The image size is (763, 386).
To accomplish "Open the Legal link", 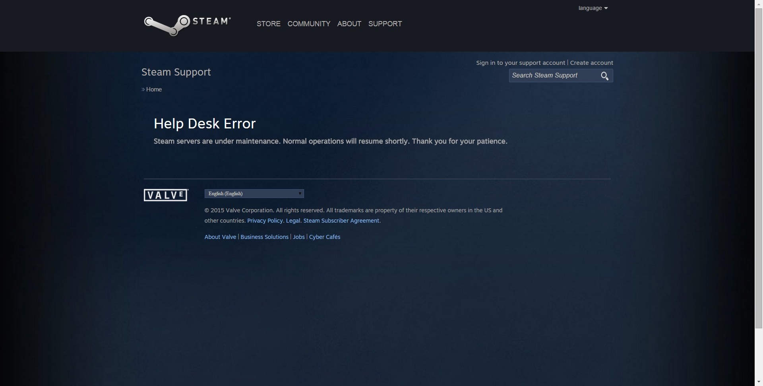I will 293,221.
